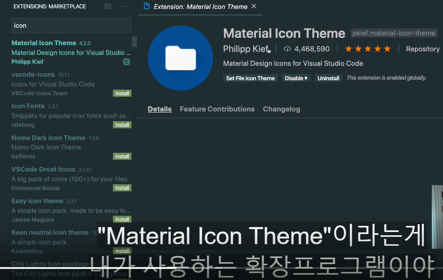Click extension ID pkief.material-icon-theme badge
This screenshot has width=443, height=280.
(x=393, y=33)
